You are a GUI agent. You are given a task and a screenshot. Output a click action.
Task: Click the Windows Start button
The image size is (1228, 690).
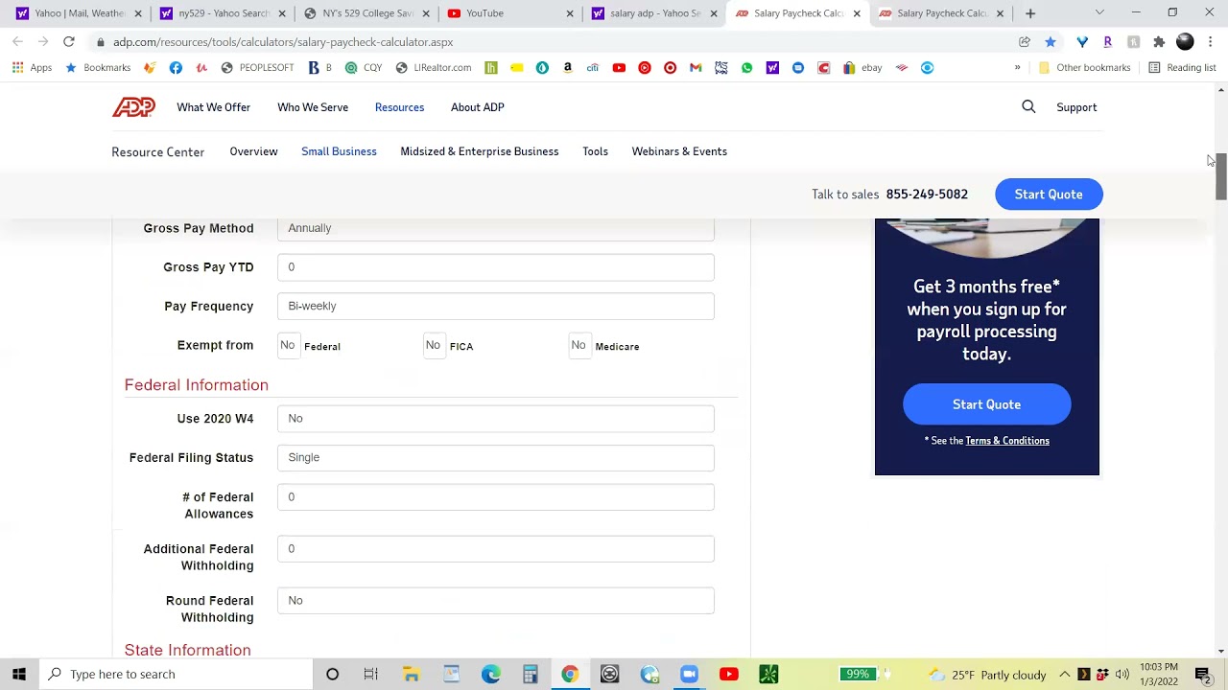(18, 674)
